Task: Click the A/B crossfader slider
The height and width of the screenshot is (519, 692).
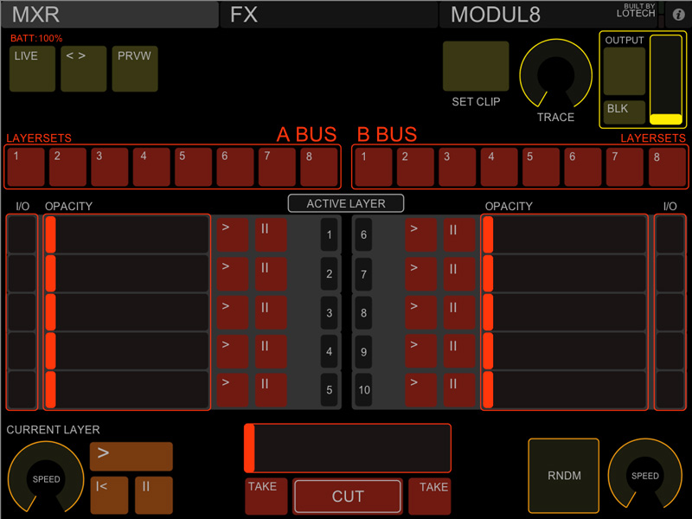Action: click(348, 448)
